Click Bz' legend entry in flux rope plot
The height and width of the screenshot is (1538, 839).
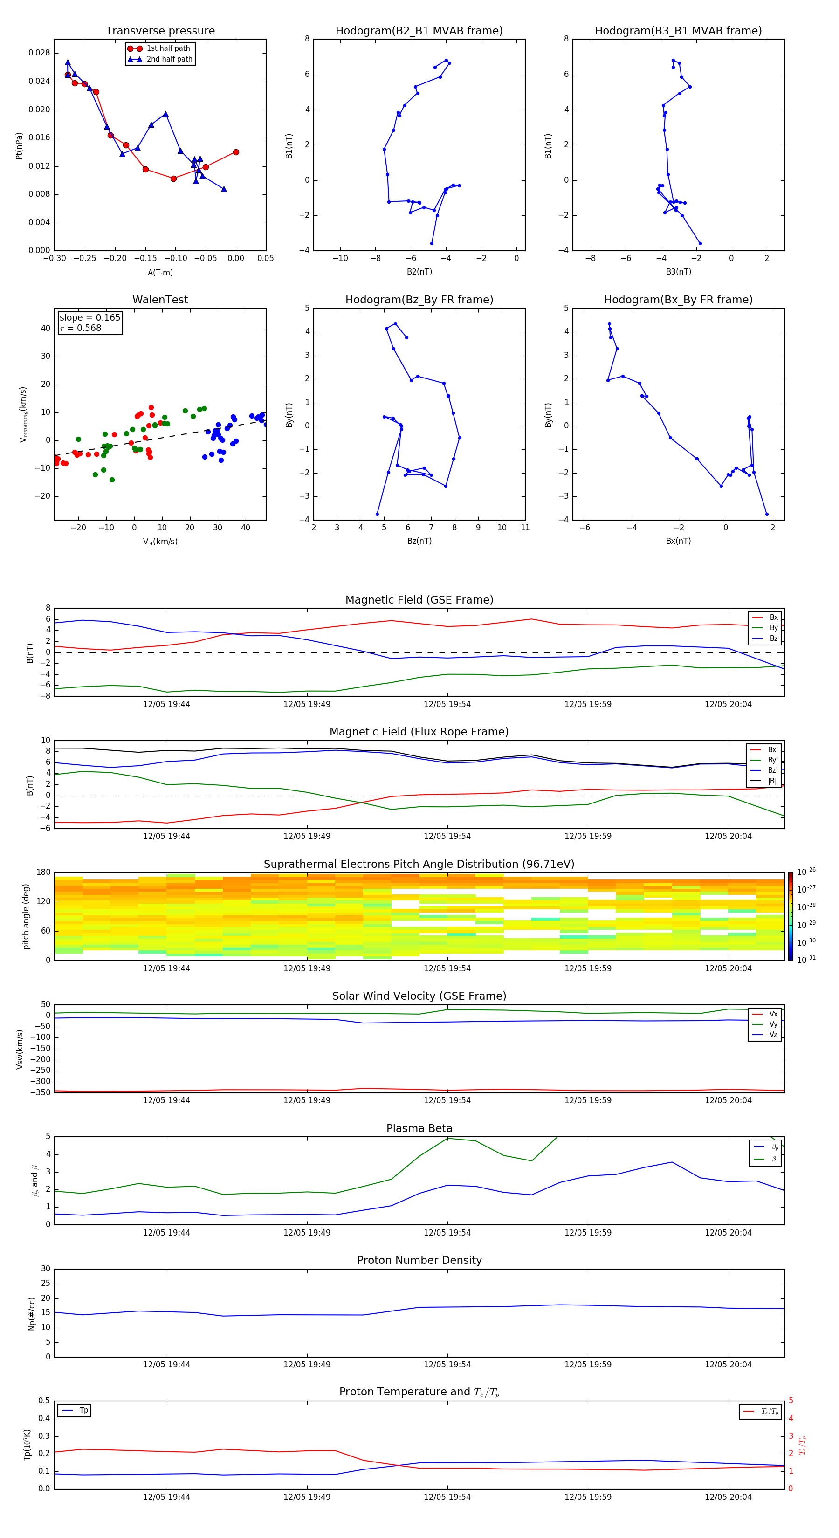pyautogui.click(x=764, y=770)
